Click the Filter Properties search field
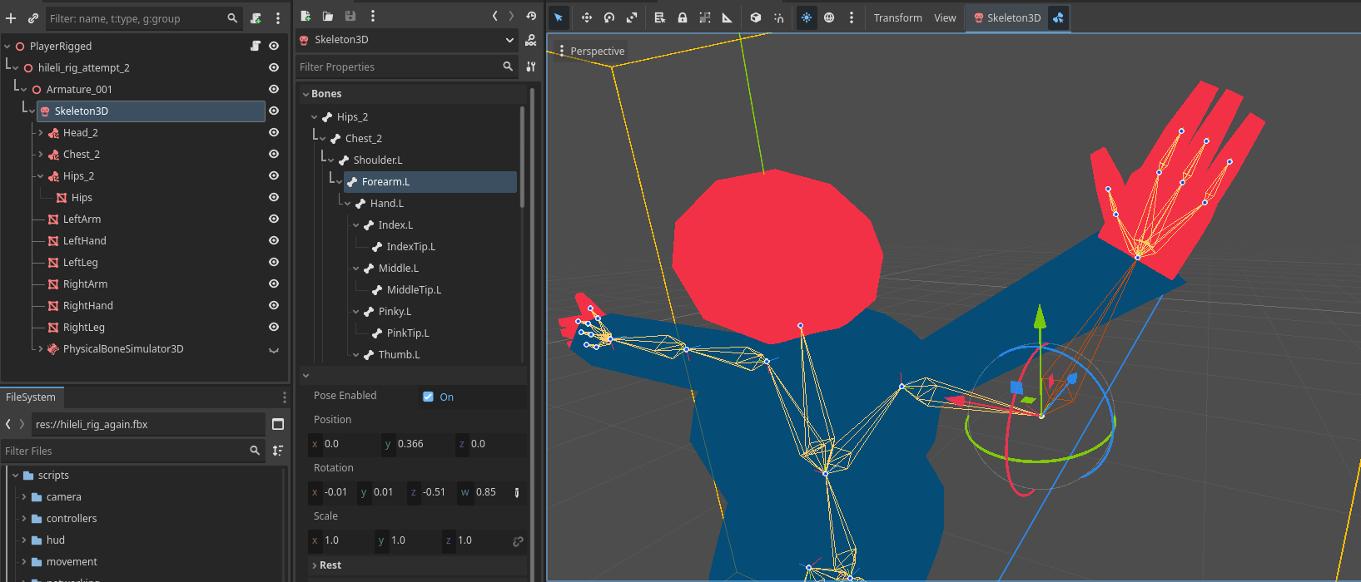The height and width of the screenshot is (582, 1361). (400, 67)
